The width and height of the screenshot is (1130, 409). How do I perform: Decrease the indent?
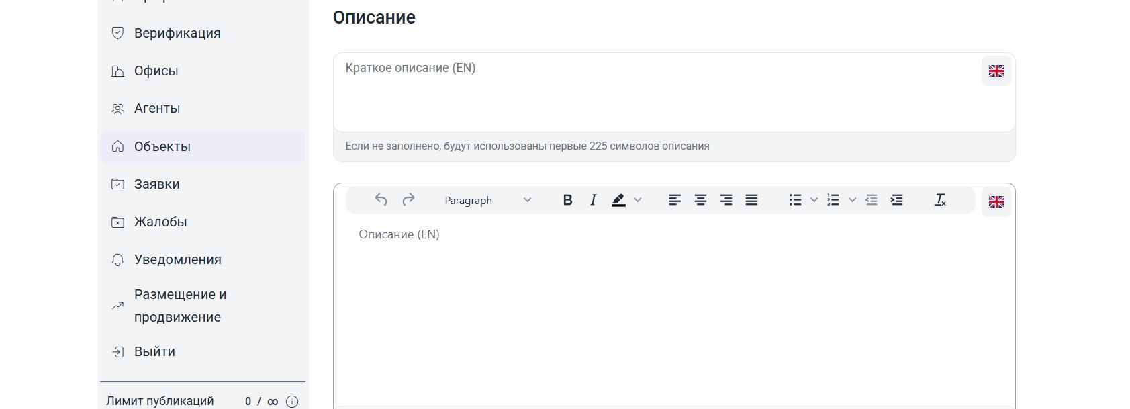(872, 200)
